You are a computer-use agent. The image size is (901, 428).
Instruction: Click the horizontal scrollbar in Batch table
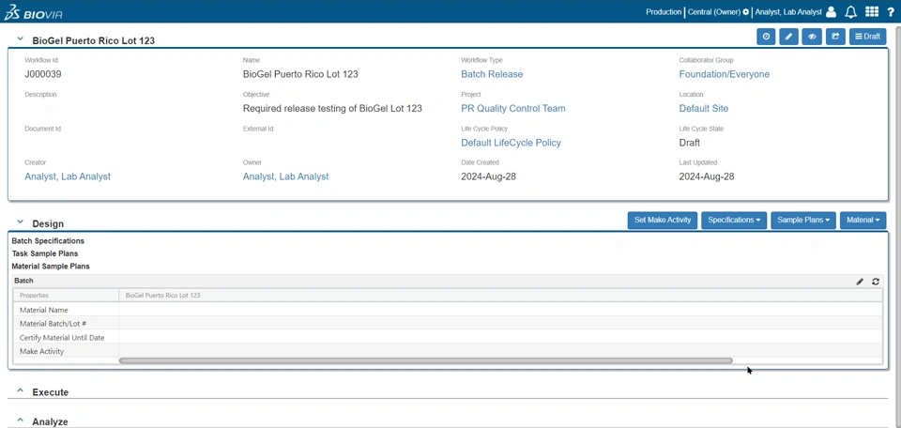[x=426, y=360]
